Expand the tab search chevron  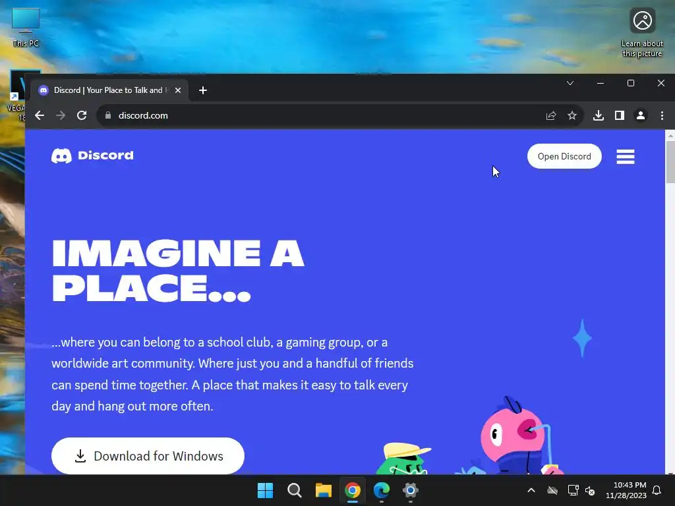[x=570, y=83]
